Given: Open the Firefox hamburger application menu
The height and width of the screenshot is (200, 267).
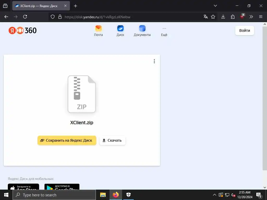Looking at the screenshot, I should pos(261,17).
